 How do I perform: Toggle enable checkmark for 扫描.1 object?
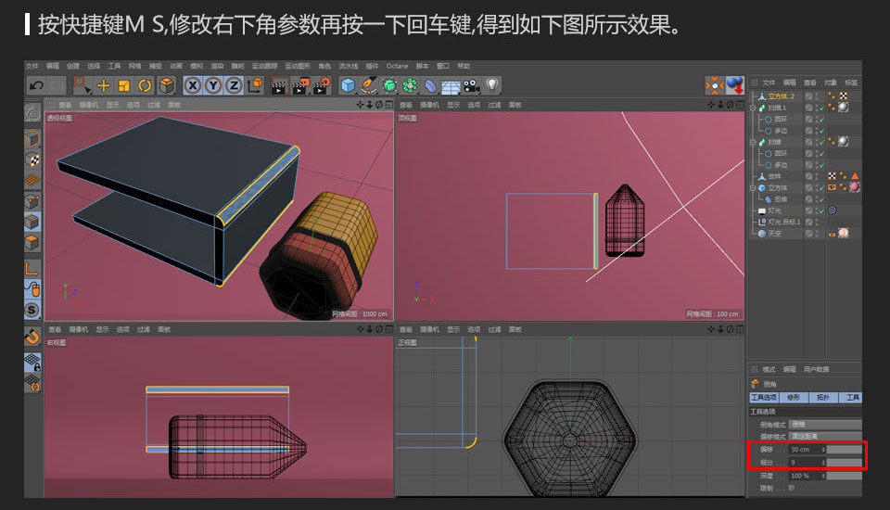coord(821,108)
